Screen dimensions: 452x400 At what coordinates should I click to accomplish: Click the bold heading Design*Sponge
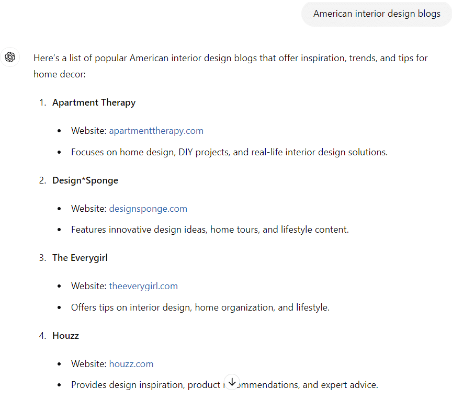85,180
